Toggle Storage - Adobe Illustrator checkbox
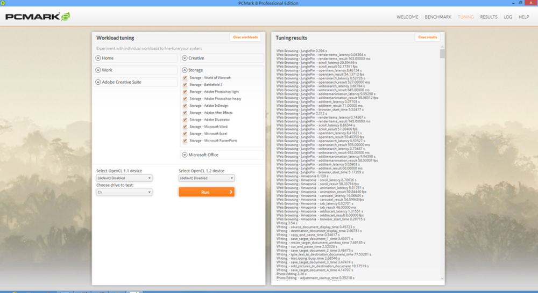 pyautogui.click(x=185, y=120)
